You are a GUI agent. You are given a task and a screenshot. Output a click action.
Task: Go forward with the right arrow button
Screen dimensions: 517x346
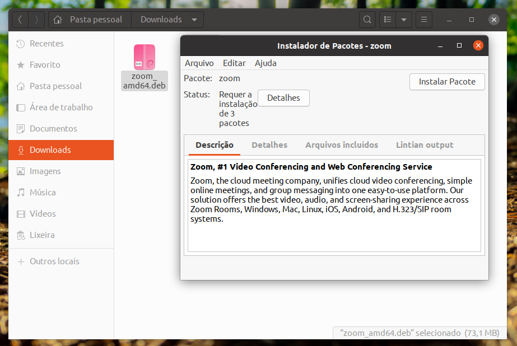pos(36,20)
